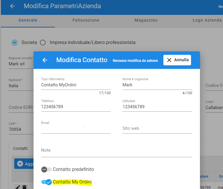Select Impresa individuale/Libero professionista radio option
Image resolution: width=223 pixels, height=189 pixels.
(x=43, y=43)
